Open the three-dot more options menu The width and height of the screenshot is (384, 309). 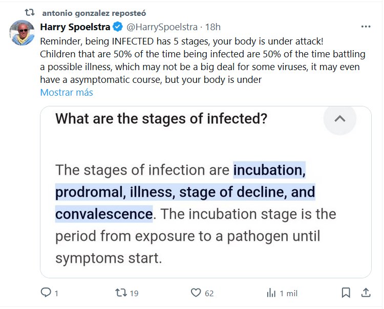366,27
